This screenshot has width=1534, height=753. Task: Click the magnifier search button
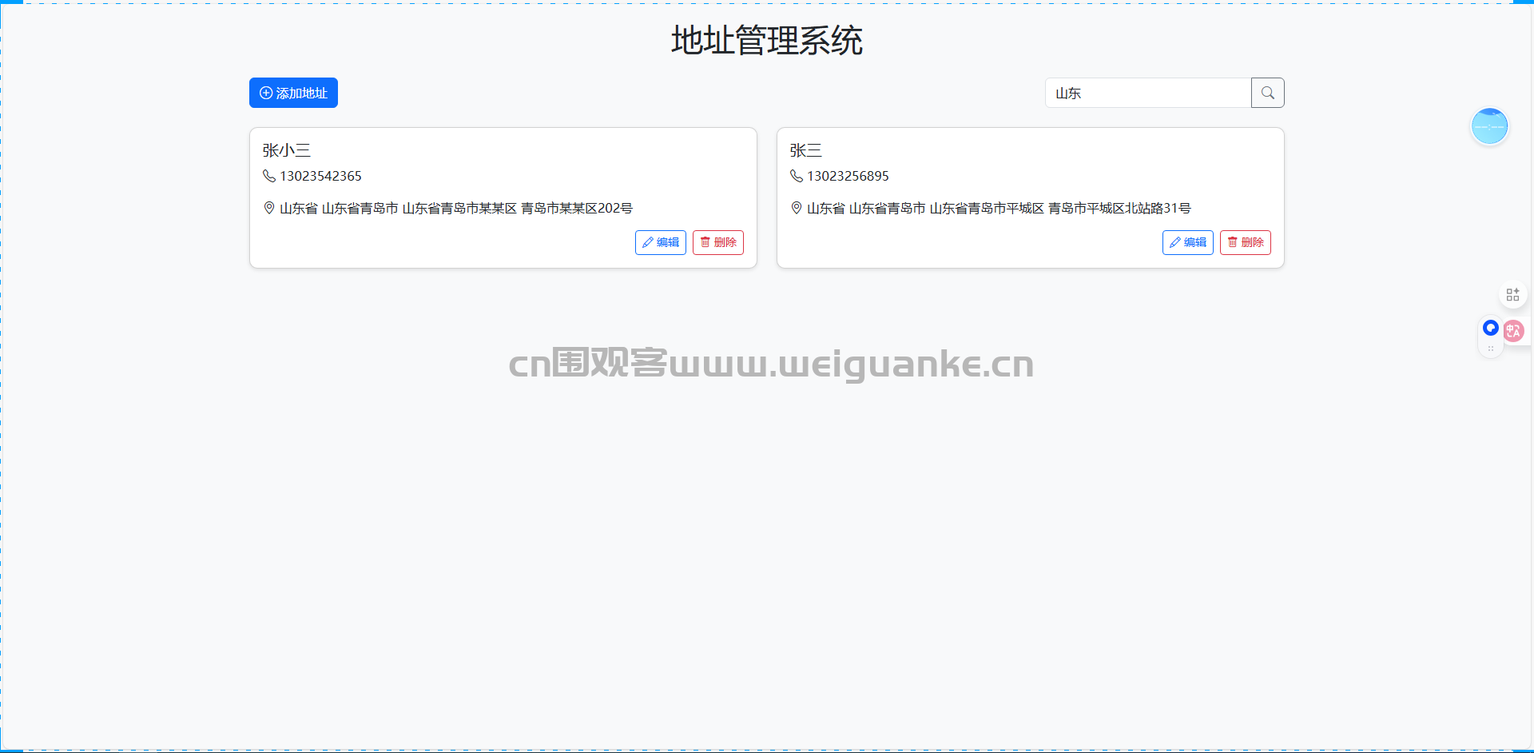click(x=1268, y=93)
